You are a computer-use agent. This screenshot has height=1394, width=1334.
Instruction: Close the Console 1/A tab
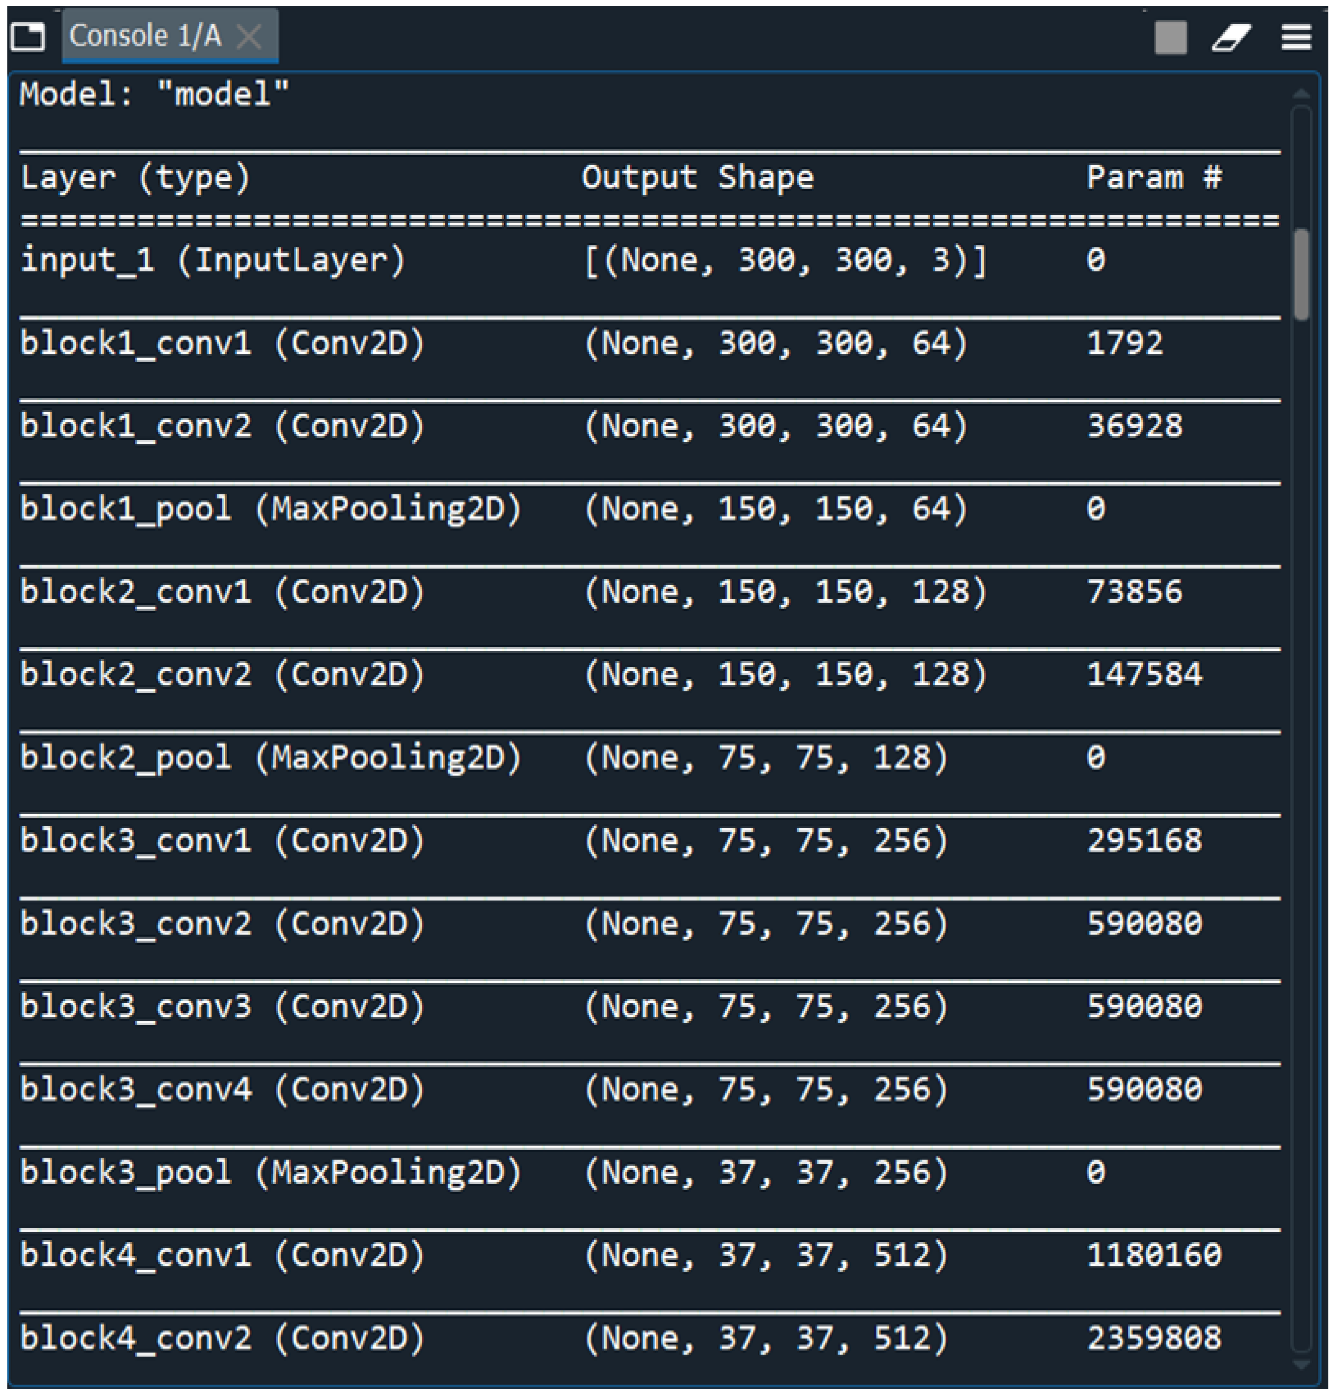pos(249,36)
